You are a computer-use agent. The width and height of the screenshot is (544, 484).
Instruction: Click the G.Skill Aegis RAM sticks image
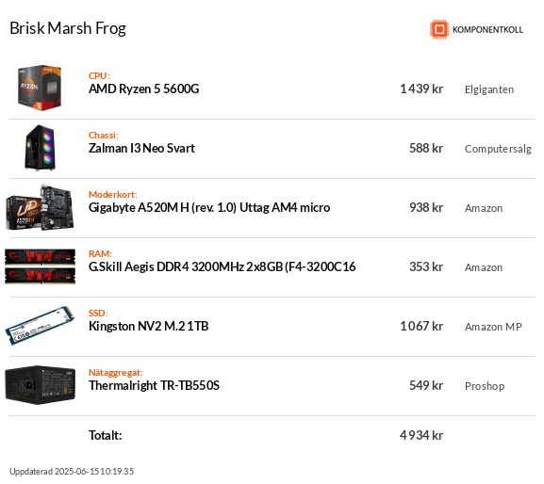point(40,266)
